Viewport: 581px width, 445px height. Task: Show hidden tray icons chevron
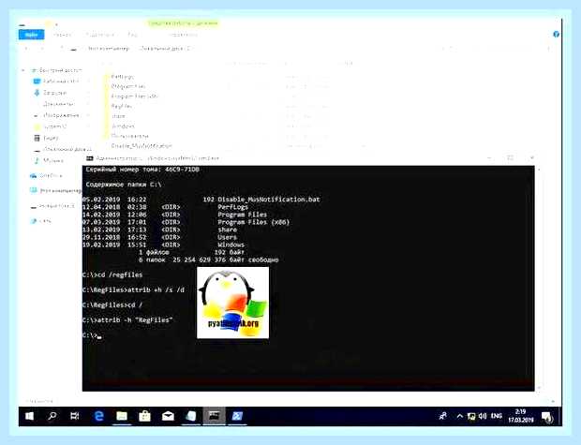click(460, 417)
